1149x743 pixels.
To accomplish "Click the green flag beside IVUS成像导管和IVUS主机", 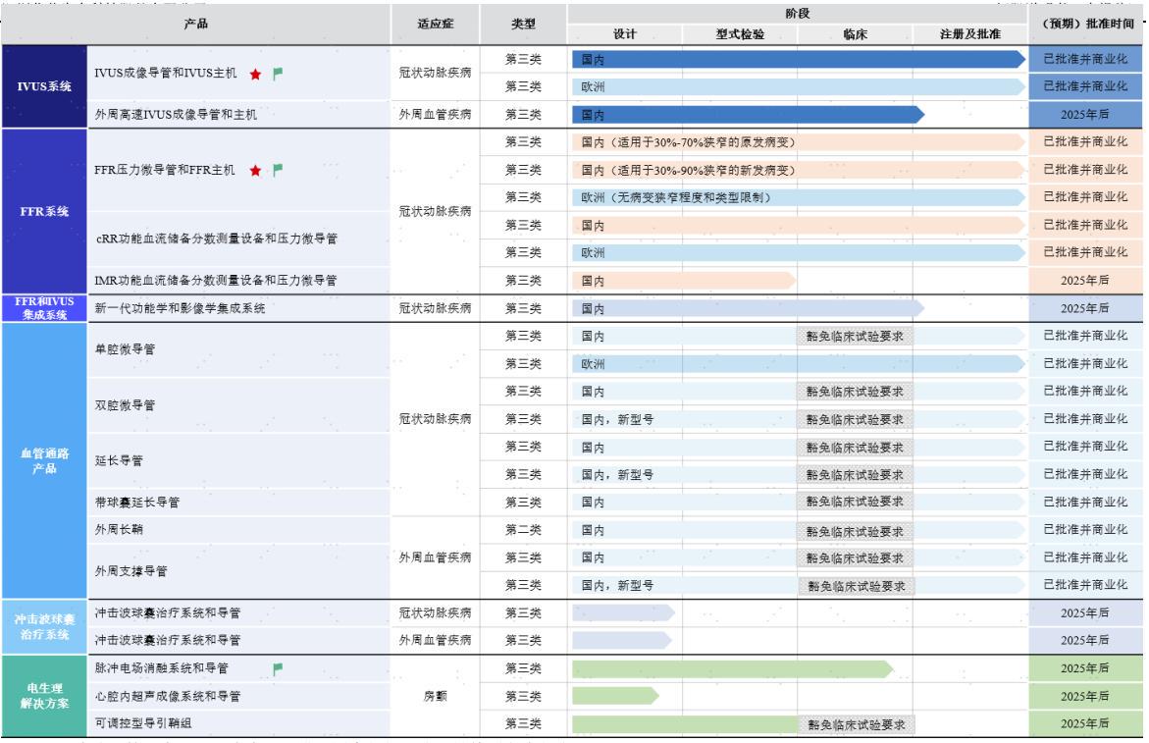I will pos(278,74).
